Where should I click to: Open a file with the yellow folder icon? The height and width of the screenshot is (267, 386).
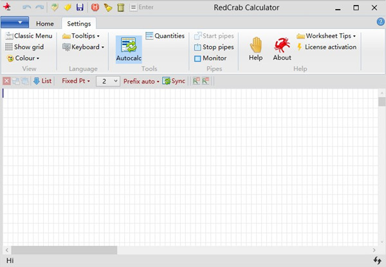click(68, 7)
